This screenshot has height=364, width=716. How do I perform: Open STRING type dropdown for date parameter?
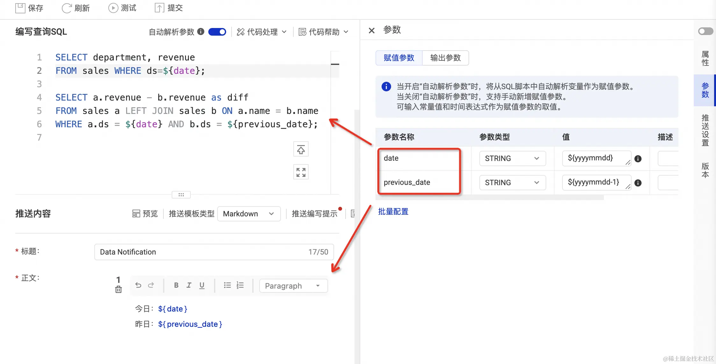pos(512,158)
